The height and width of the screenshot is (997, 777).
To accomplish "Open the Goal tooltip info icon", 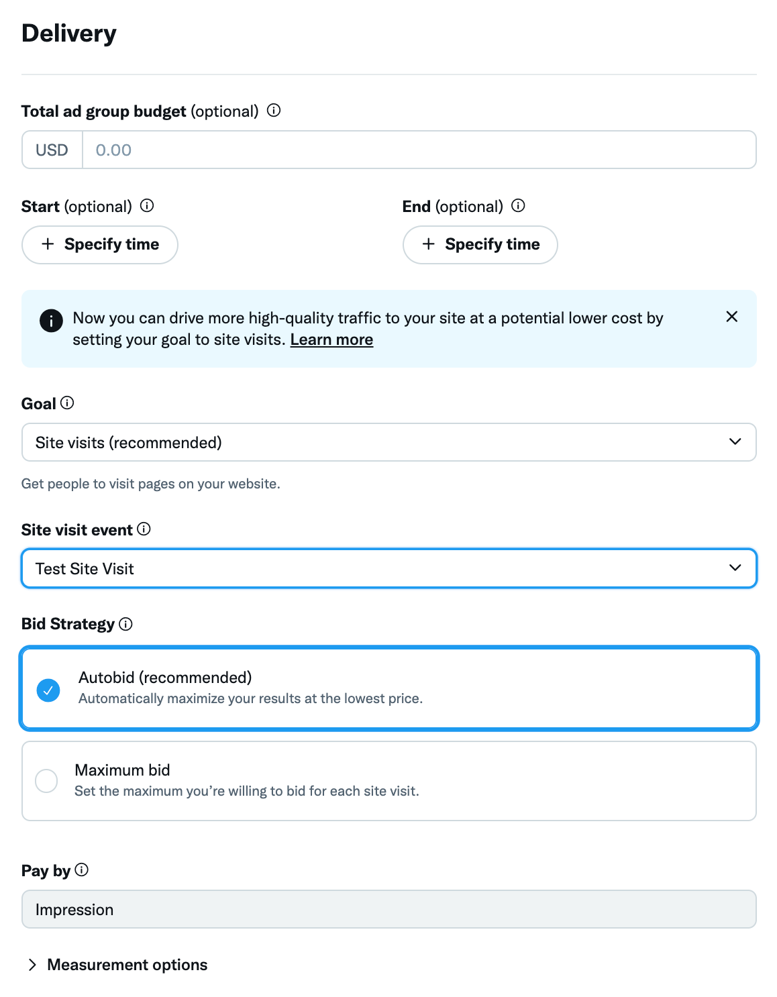I will point(66,403).
